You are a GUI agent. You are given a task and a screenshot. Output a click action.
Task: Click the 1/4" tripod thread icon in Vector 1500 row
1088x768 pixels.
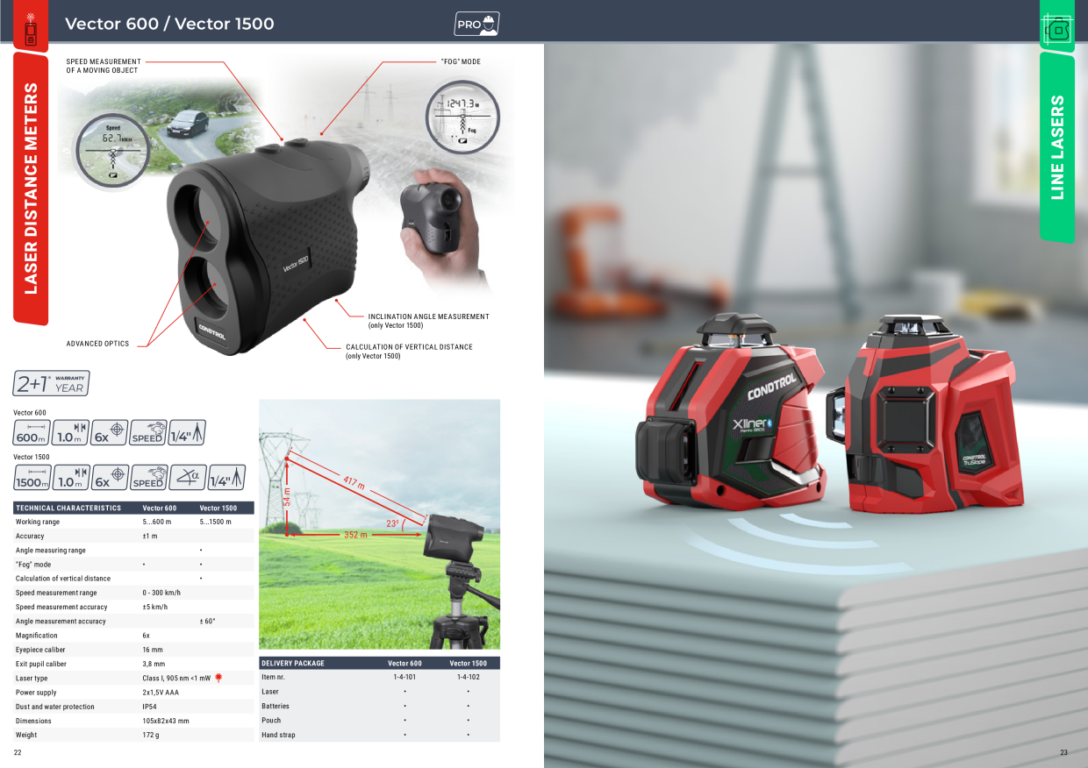point(226,478)
